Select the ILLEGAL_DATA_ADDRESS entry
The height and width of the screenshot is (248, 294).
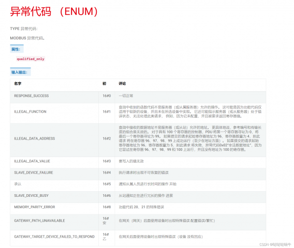(35, 138)
